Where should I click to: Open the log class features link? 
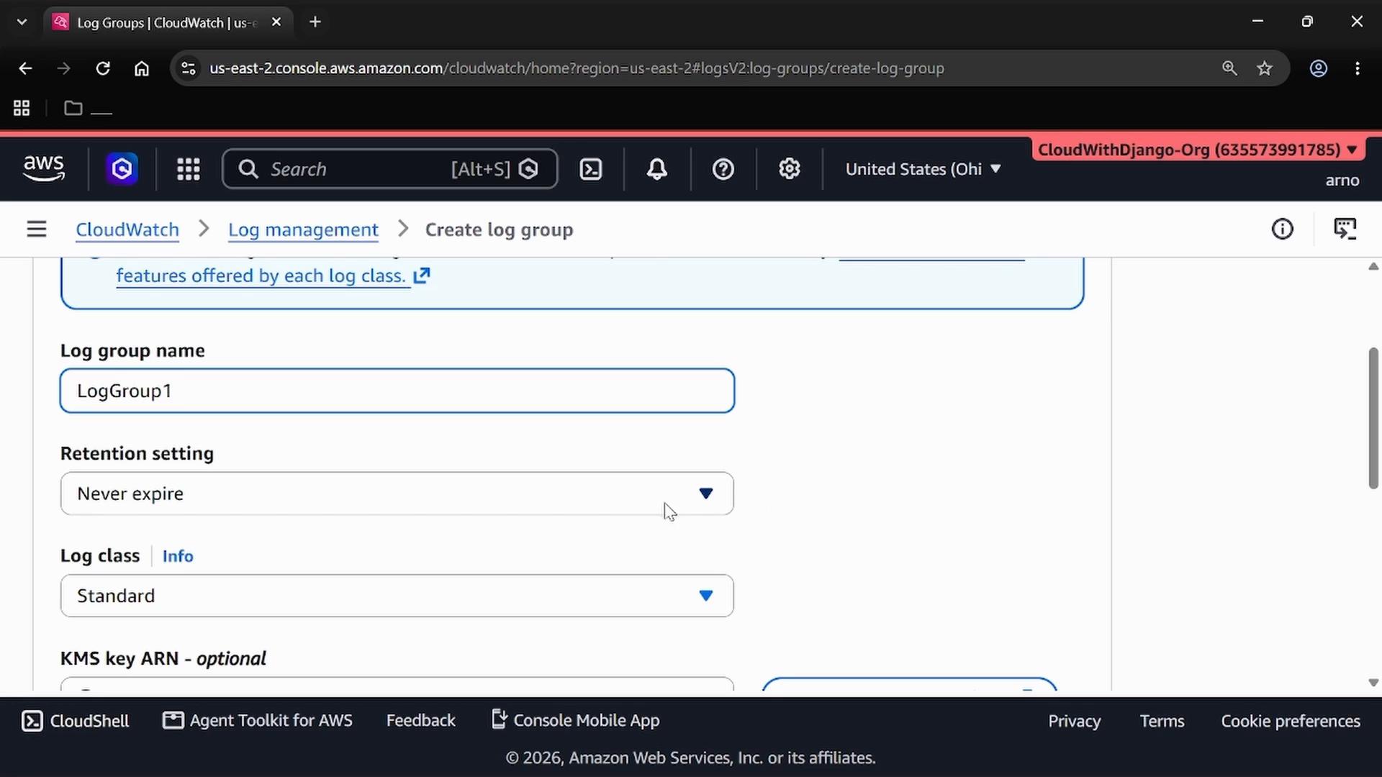pyautogui.click(x=273, y=276)
